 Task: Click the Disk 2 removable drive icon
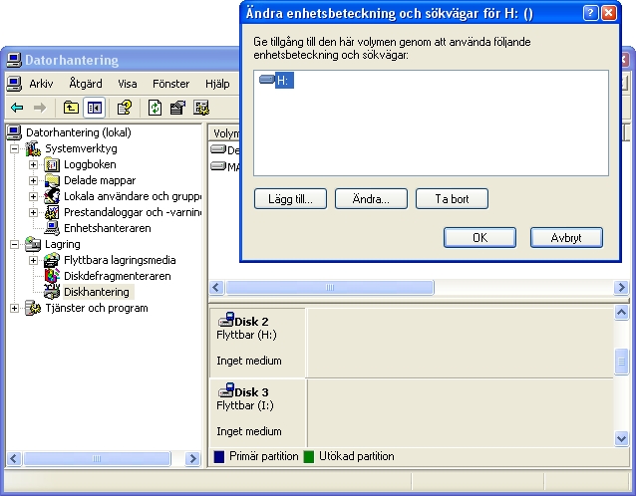226,320
